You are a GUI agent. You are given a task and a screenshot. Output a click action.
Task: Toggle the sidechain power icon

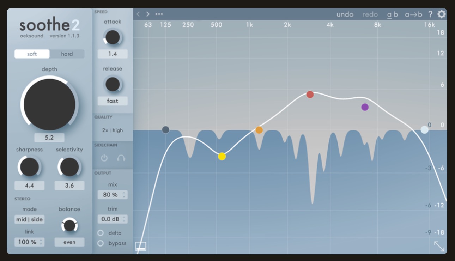coord(104,158)
